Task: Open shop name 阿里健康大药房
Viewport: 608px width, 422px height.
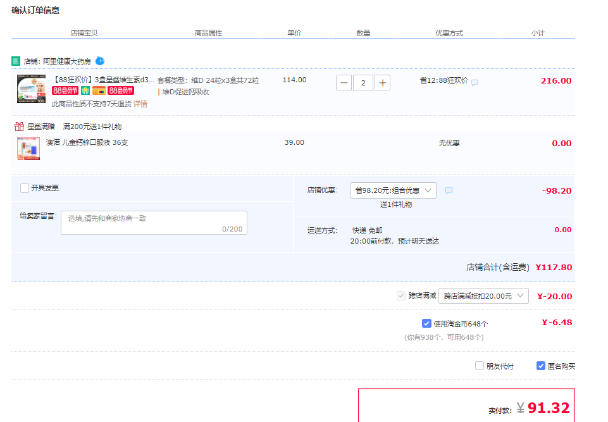Action: click(x=66, y=61)
